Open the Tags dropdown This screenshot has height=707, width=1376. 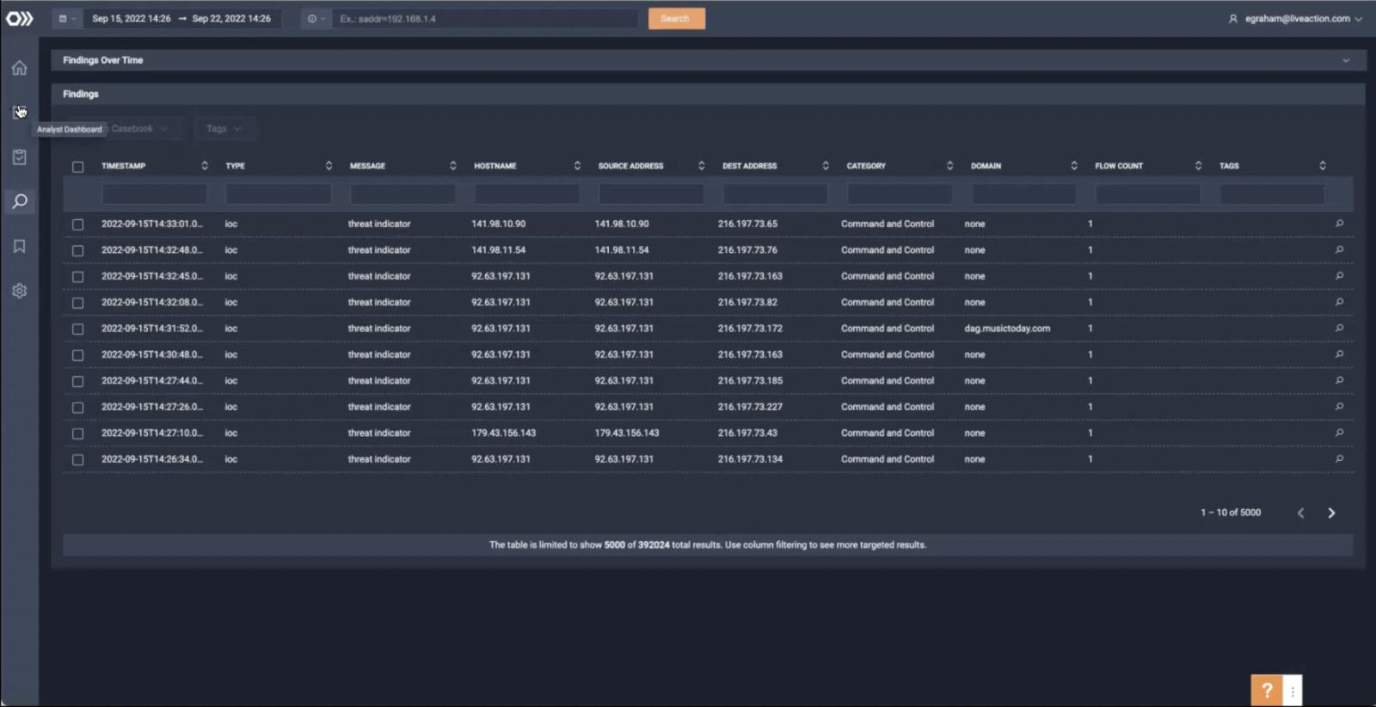224,129
